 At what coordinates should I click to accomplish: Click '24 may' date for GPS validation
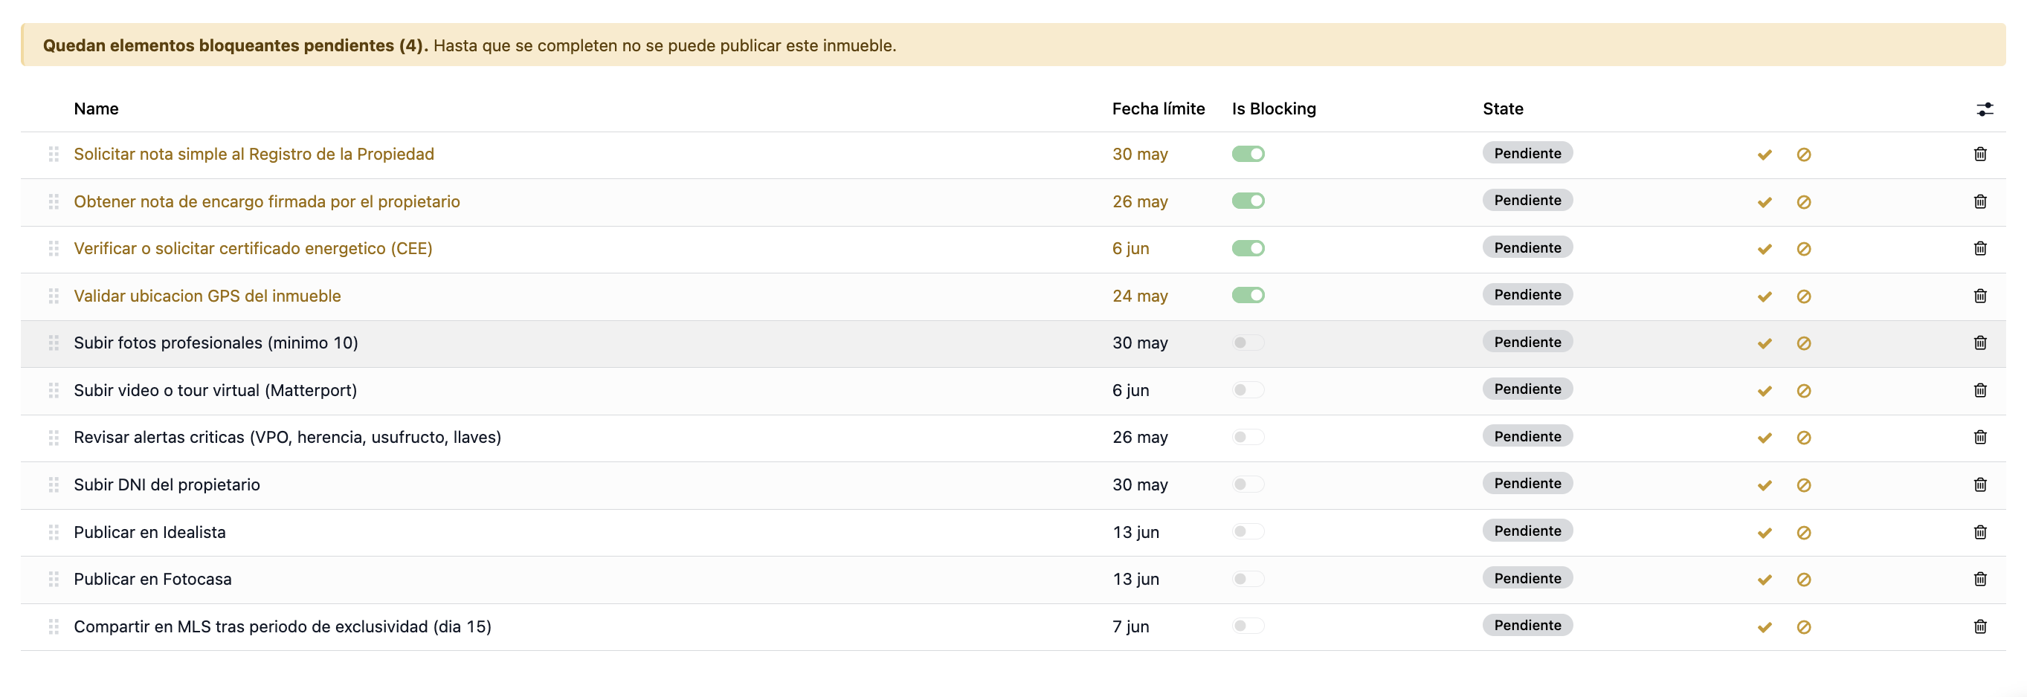click(1140, 296)
